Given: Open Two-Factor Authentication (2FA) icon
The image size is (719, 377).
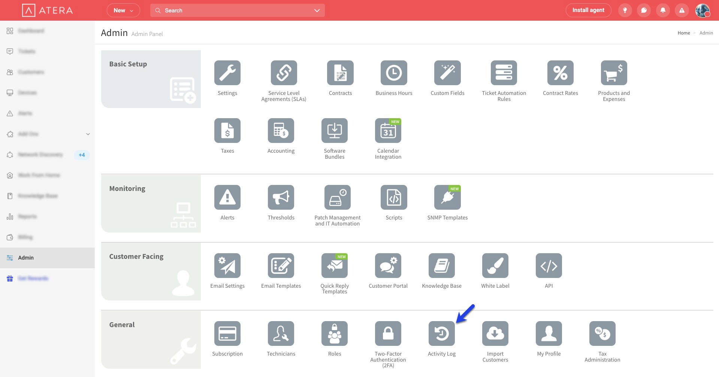Looking at the screenshot, I should [388, 333].
